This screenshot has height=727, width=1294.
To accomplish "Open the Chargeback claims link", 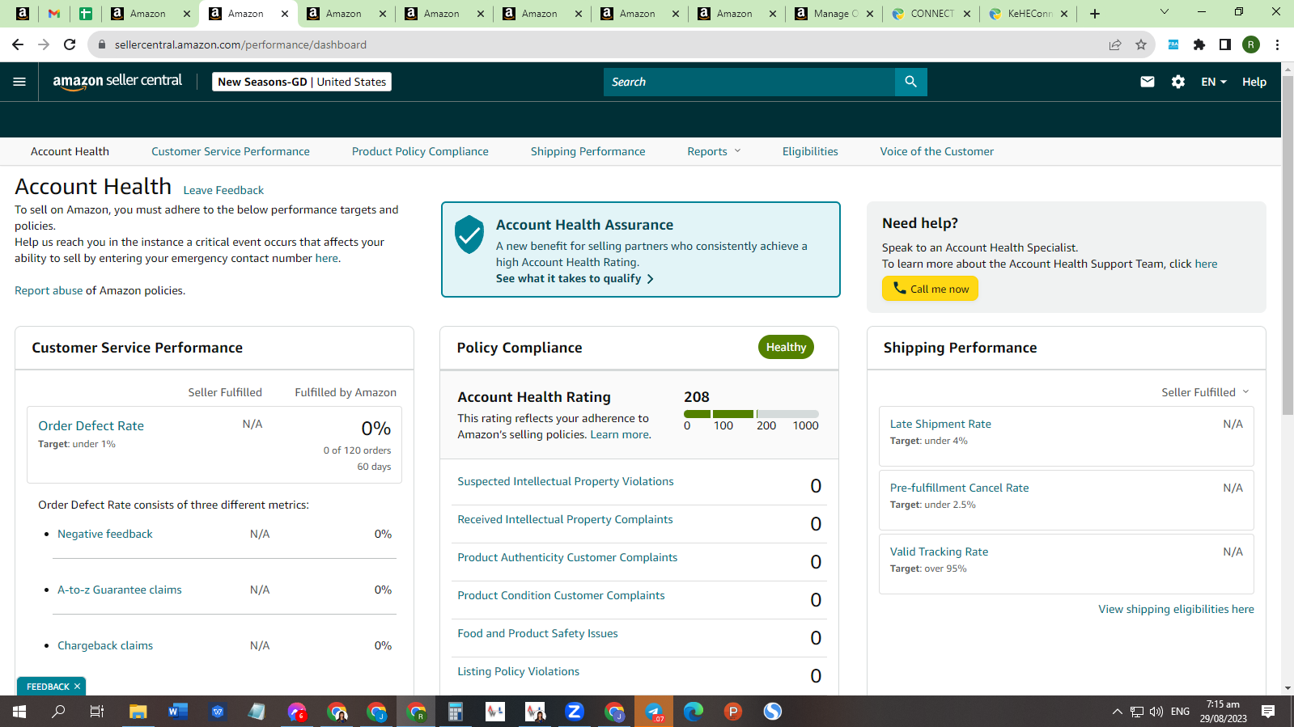I will click(105, 645).
